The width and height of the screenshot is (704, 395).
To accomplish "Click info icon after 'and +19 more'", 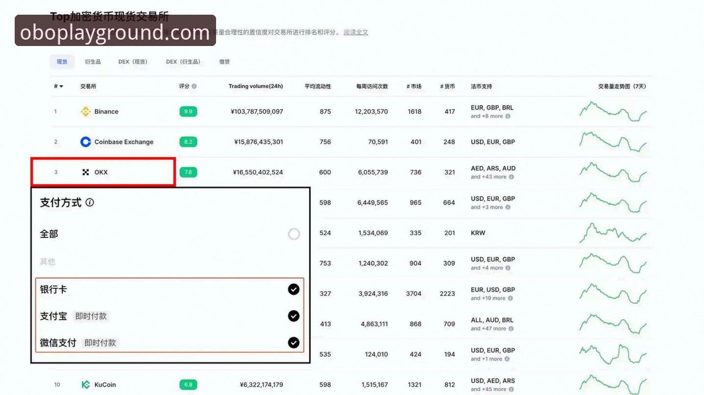I will click(x=510, y=299).
